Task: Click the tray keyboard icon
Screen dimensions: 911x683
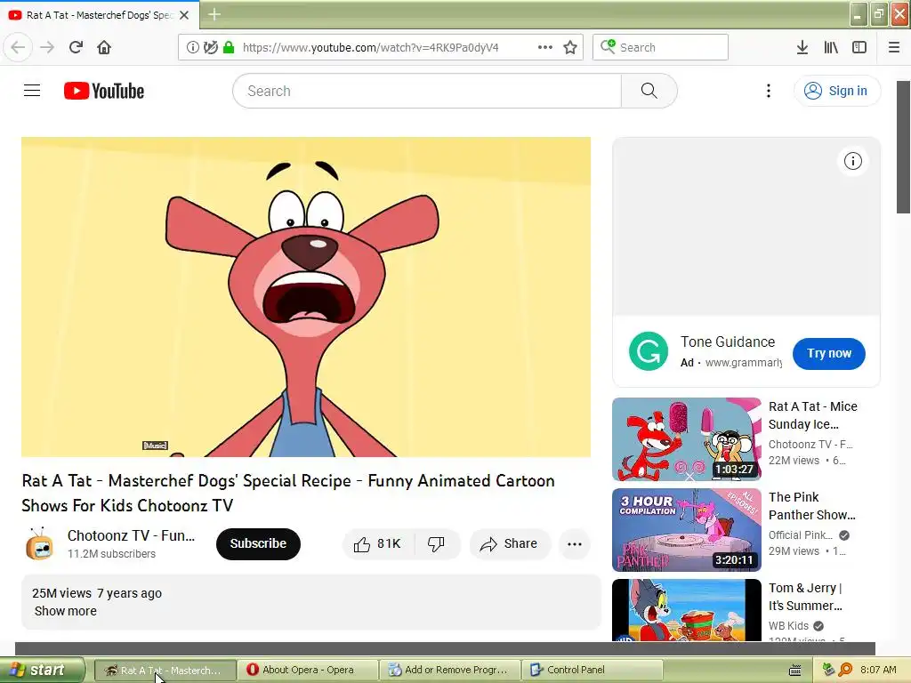Action: (x=794, y=671)
